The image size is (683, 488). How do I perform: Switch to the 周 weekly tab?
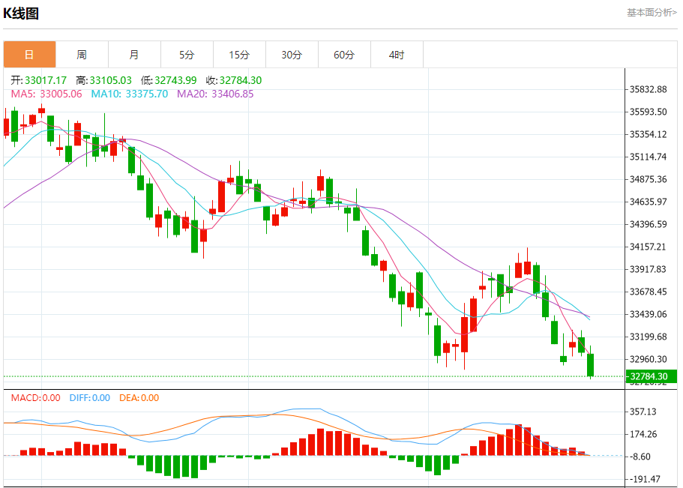click(x=82, y=55)
